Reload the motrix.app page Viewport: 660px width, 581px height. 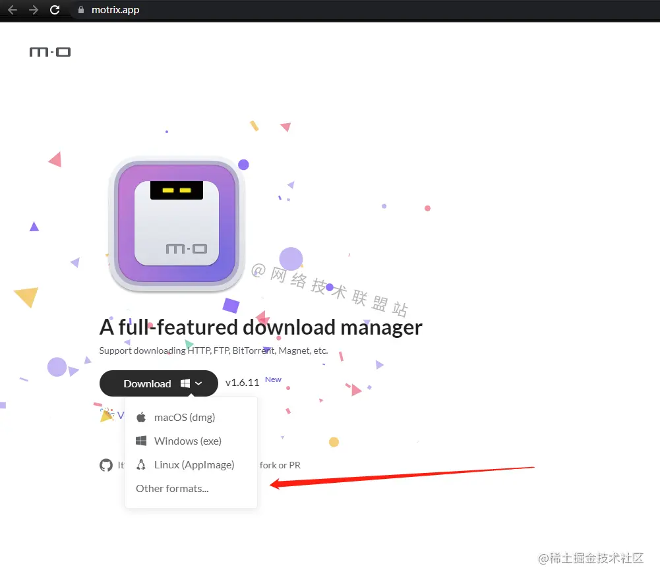55,10
